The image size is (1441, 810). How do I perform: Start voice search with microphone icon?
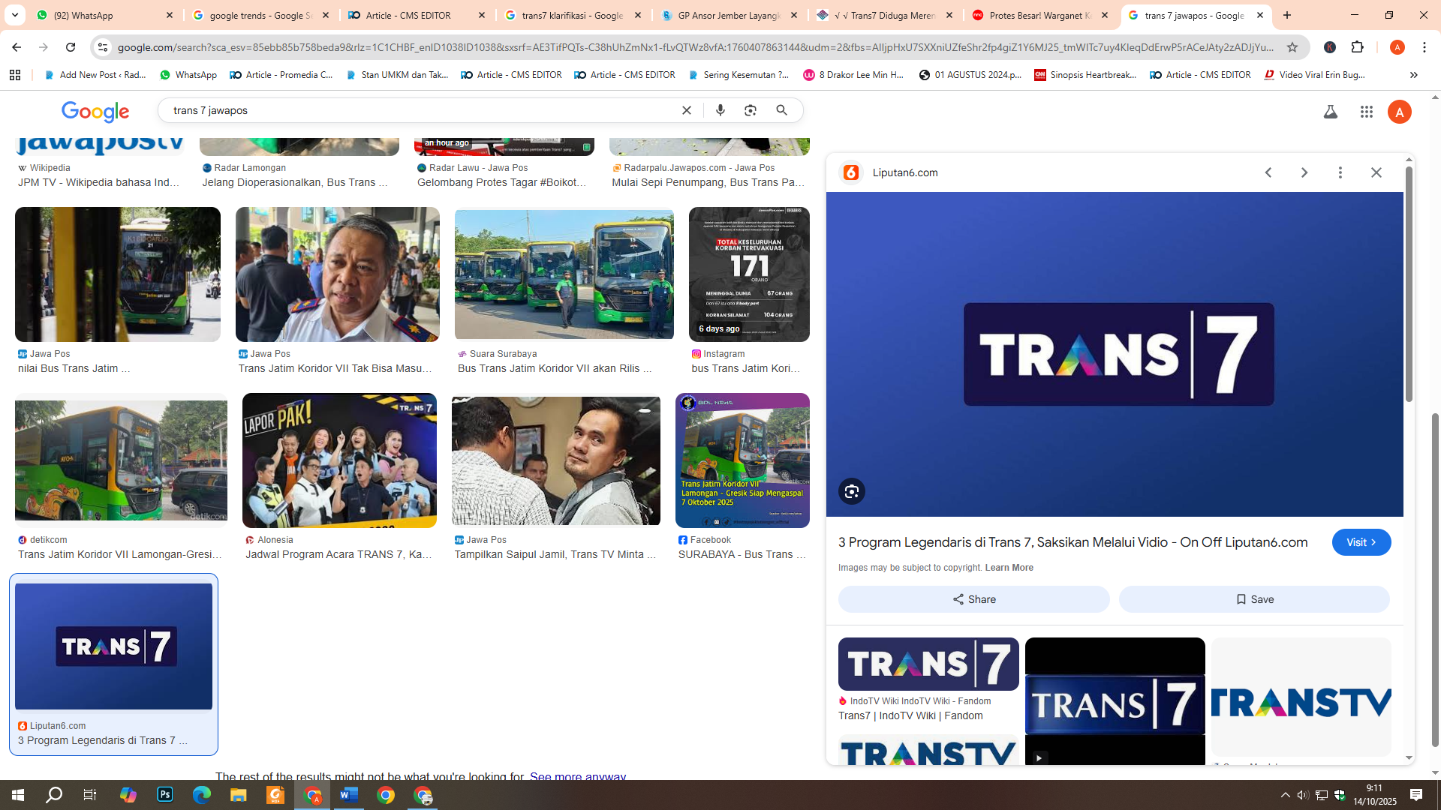coord(720,110)
